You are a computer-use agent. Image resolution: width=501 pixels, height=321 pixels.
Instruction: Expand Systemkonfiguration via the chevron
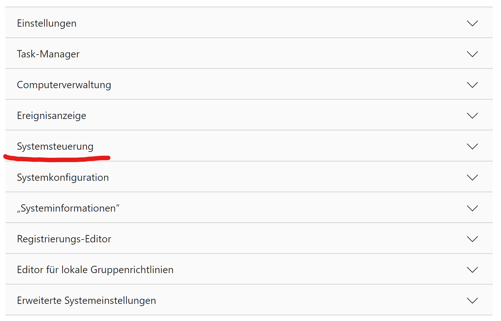[472, 178]
